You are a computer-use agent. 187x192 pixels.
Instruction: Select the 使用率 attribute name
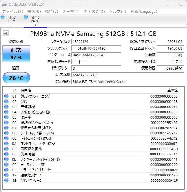[x=26, y=117]
